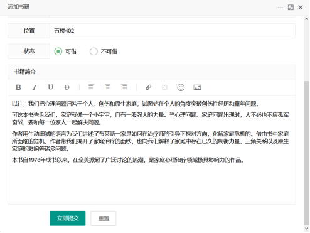Click the vertical scrollbar thumb
The width and height of the screenshot is (310, 233).
[306, 153]
